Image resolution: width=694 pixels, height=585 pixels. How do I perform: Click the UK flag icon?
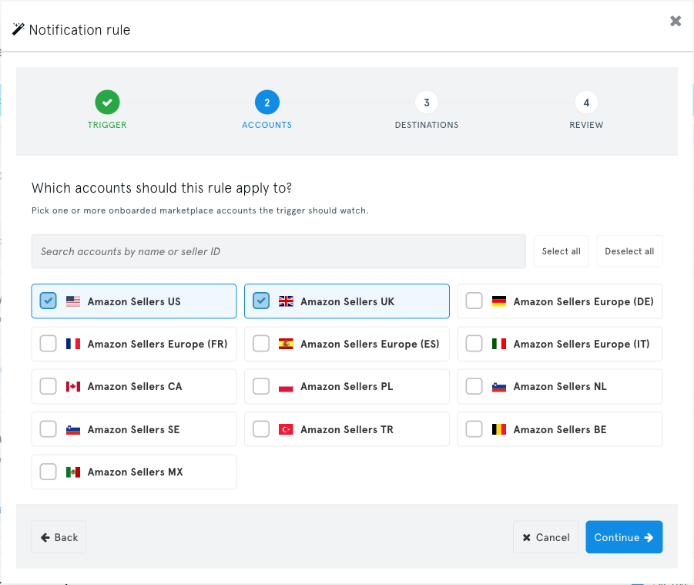(286, 301)
